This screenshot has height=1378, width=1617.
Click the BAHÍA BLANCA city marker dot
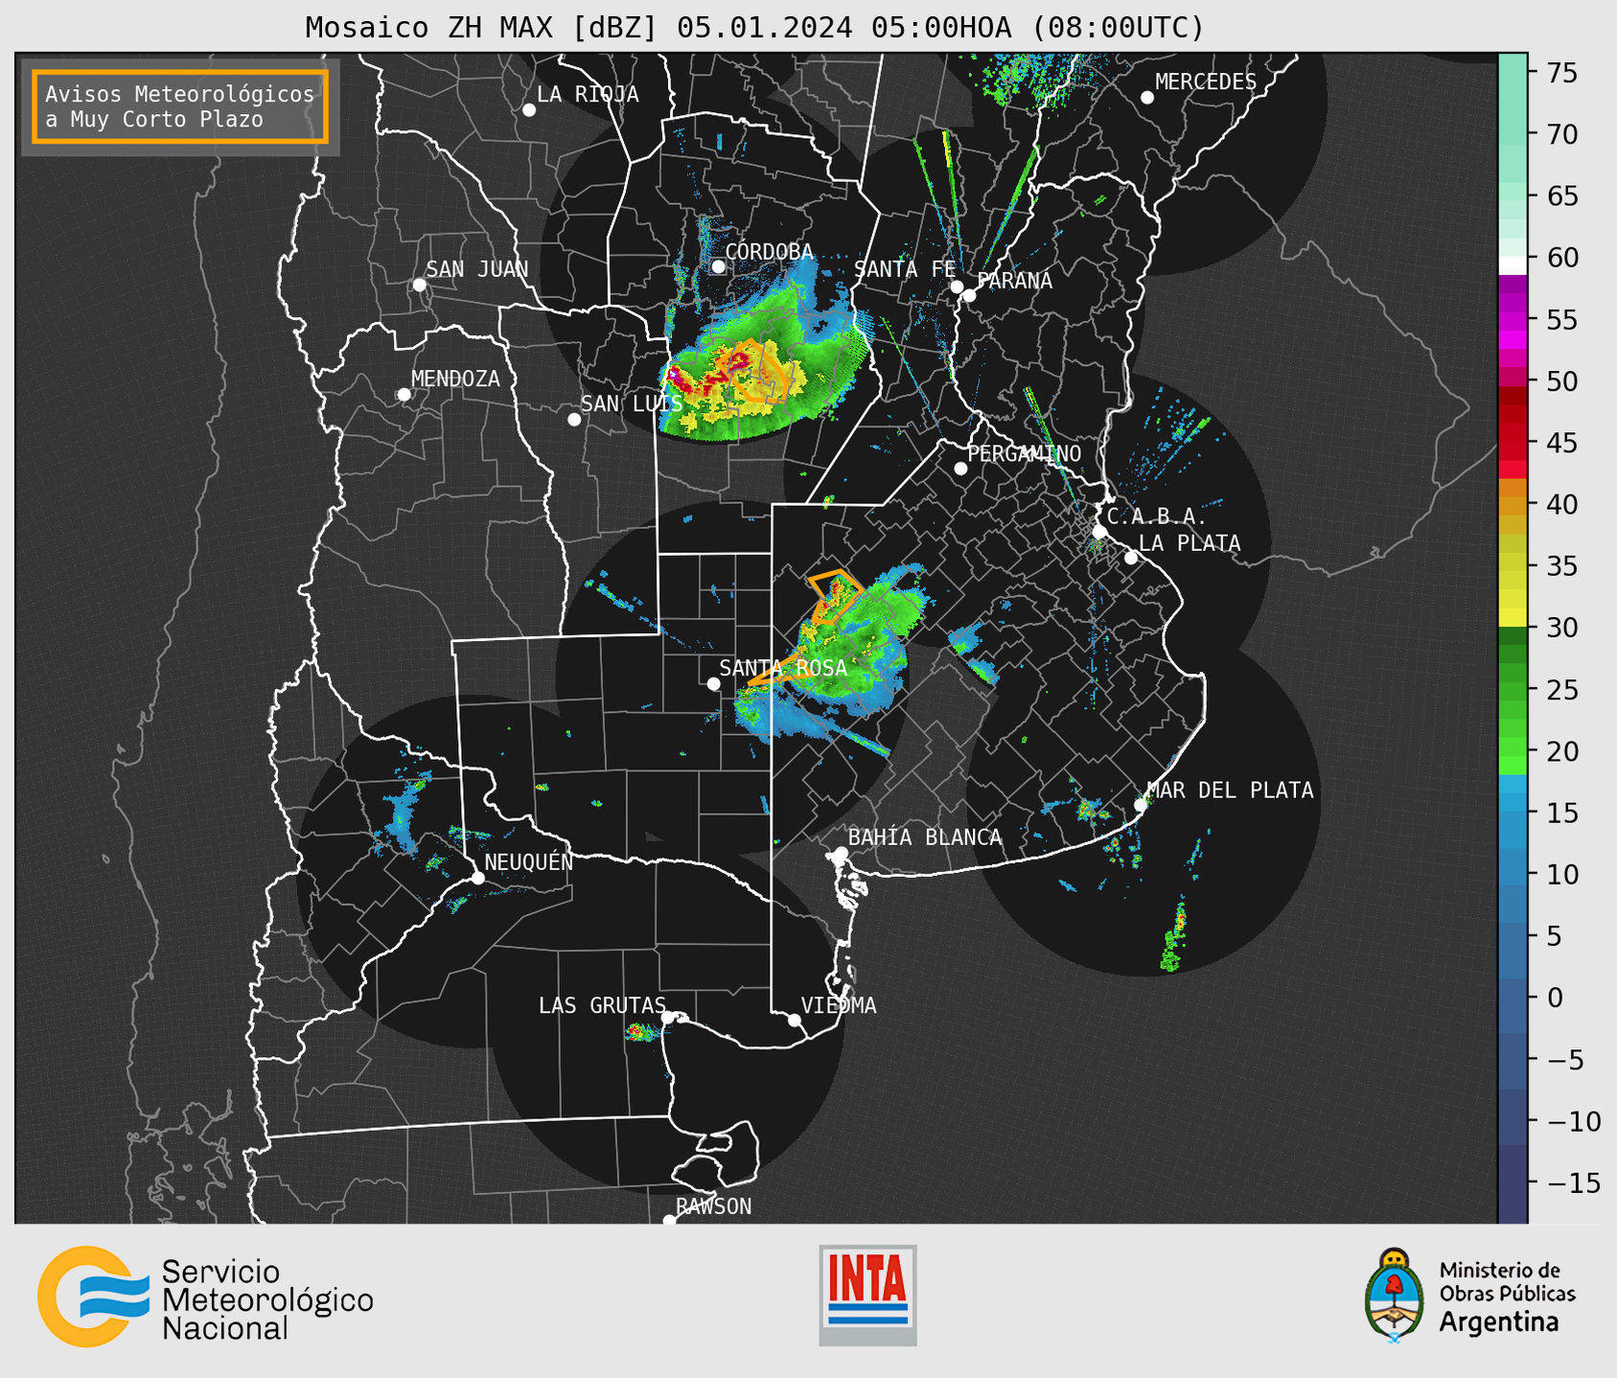click(x=842, y=853)
